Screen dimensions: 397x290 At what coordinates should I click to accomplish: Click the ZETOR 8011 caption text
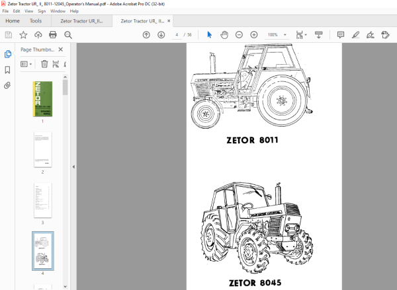click(x=253, y=140)
